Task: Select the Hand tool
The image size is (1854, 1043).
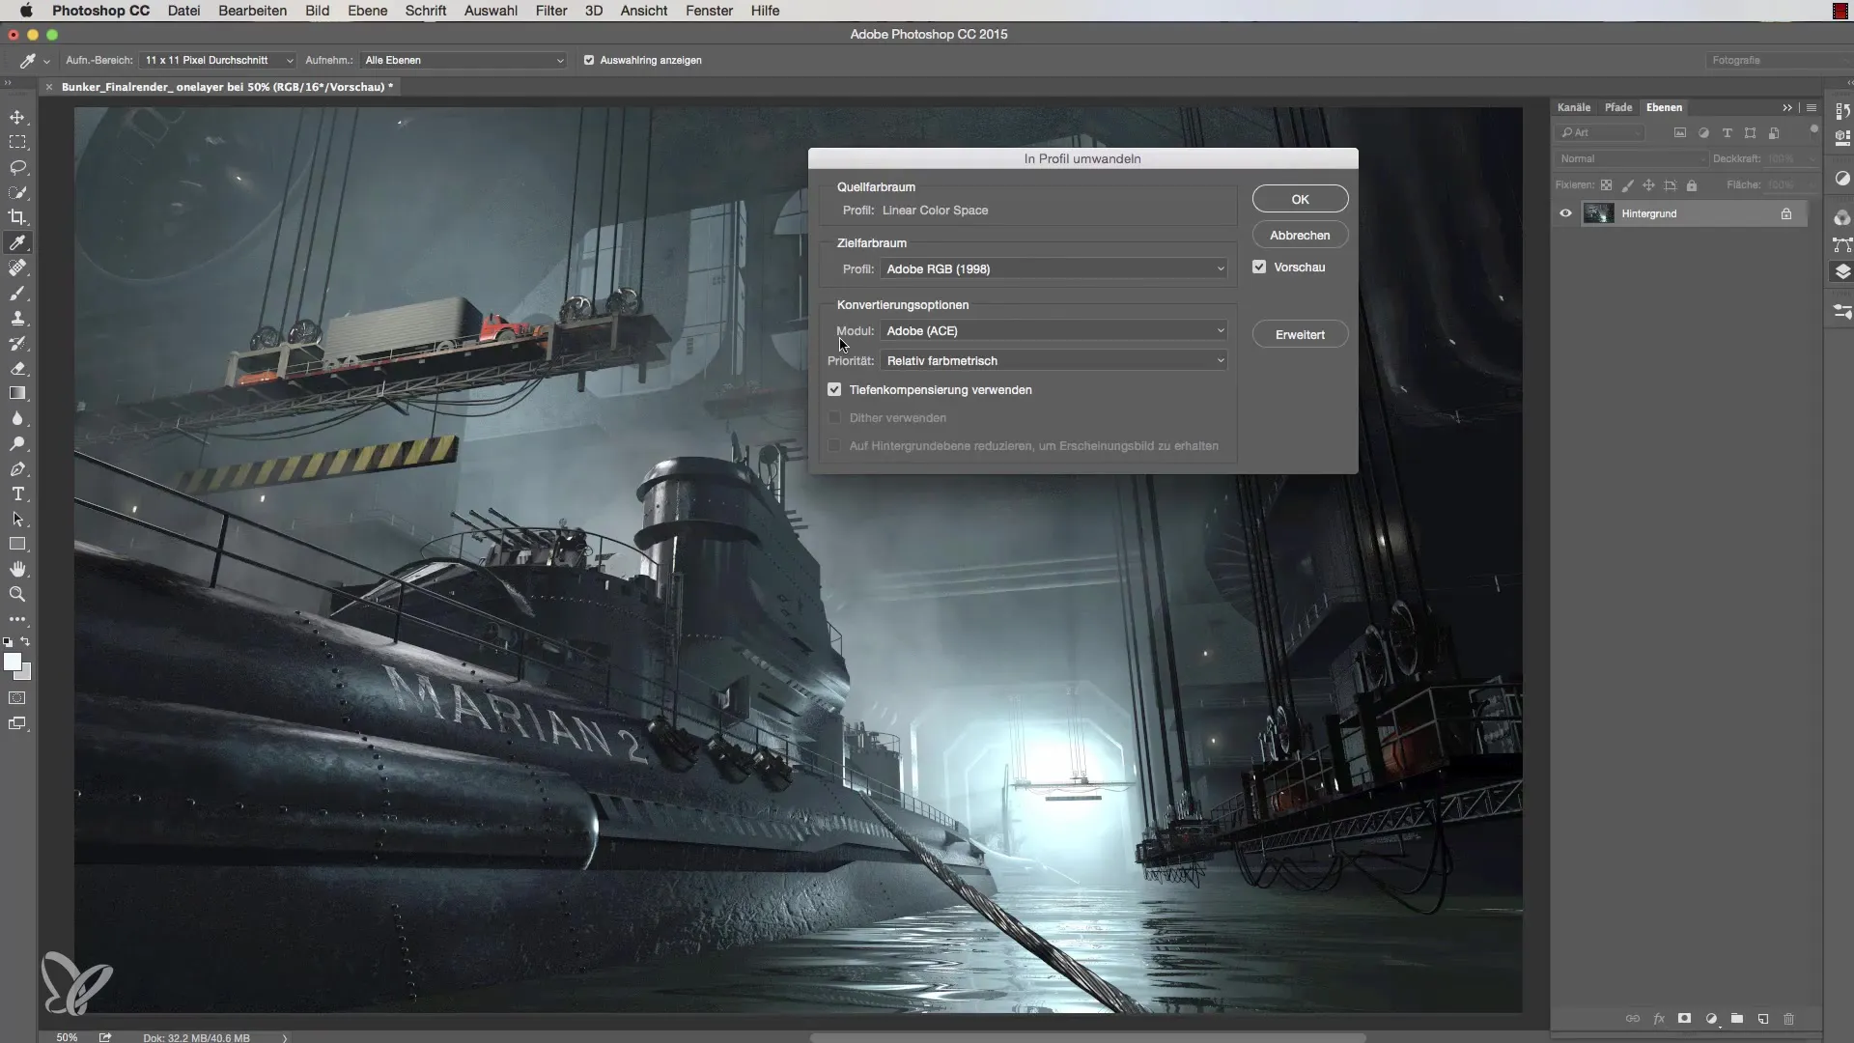Action: [17, 569]
